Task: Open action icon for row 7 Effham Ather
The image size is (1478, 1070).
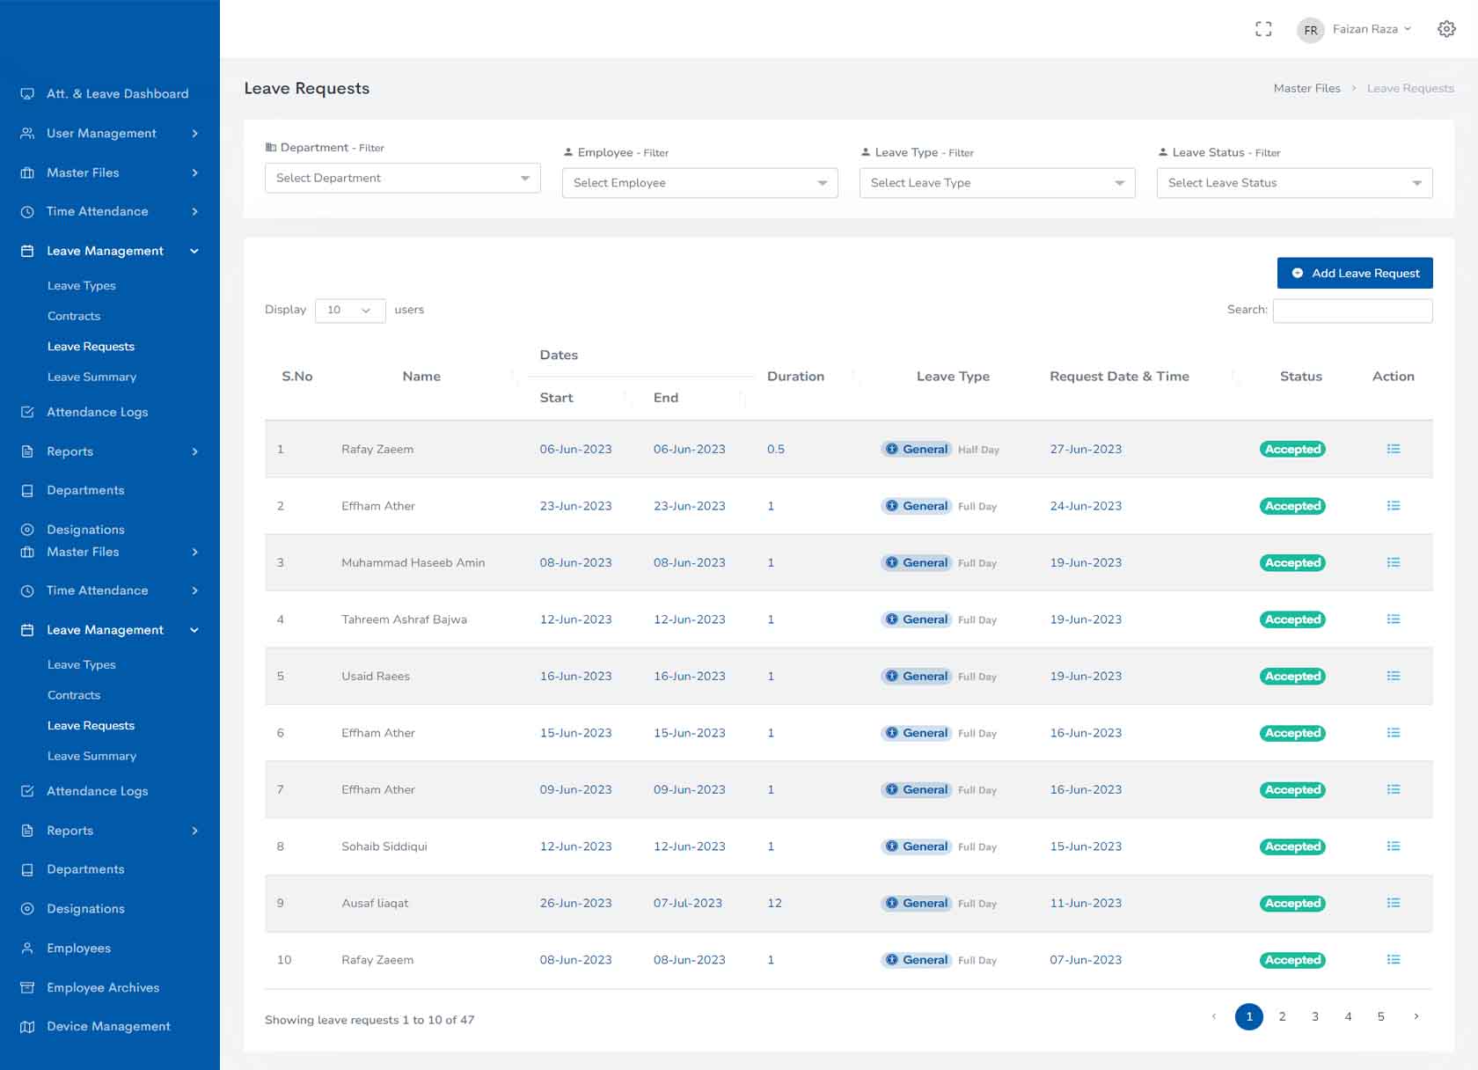Action: click(1394, 789)
